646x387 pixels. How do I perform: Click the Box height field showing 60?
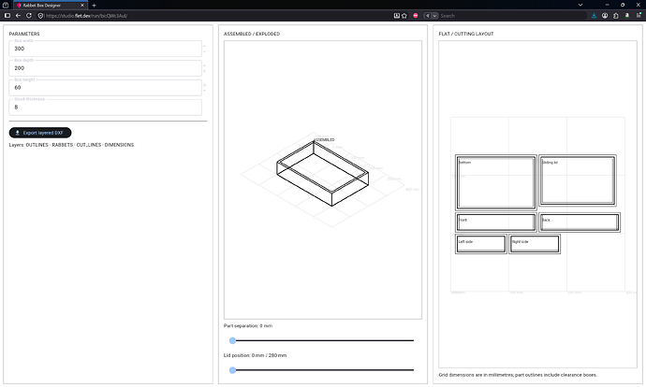click(105, 88)
